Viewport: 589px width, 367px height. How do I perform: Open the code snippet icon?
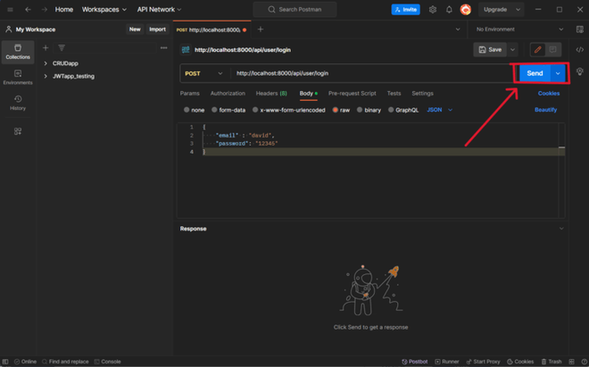(x=579, y=50)
